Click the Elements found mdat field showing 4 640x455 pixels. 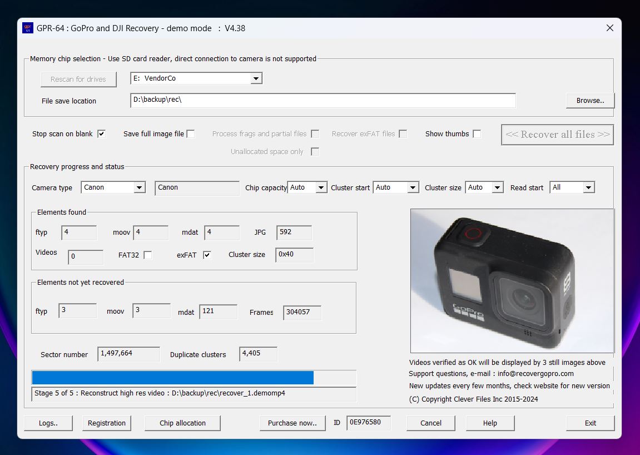(x=222, y=233)
